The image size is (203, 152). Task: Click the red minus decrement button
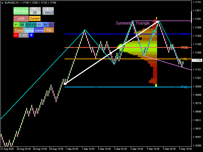(16, 35)
